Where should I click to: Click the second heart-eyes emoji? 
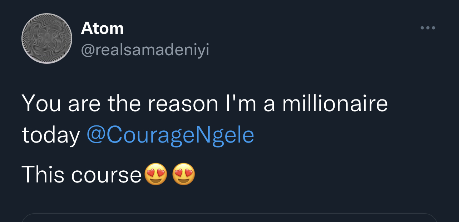[x=184, y=175]
